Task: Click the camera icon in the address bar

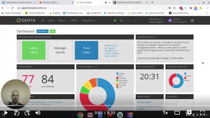Action: coord(169,8)
